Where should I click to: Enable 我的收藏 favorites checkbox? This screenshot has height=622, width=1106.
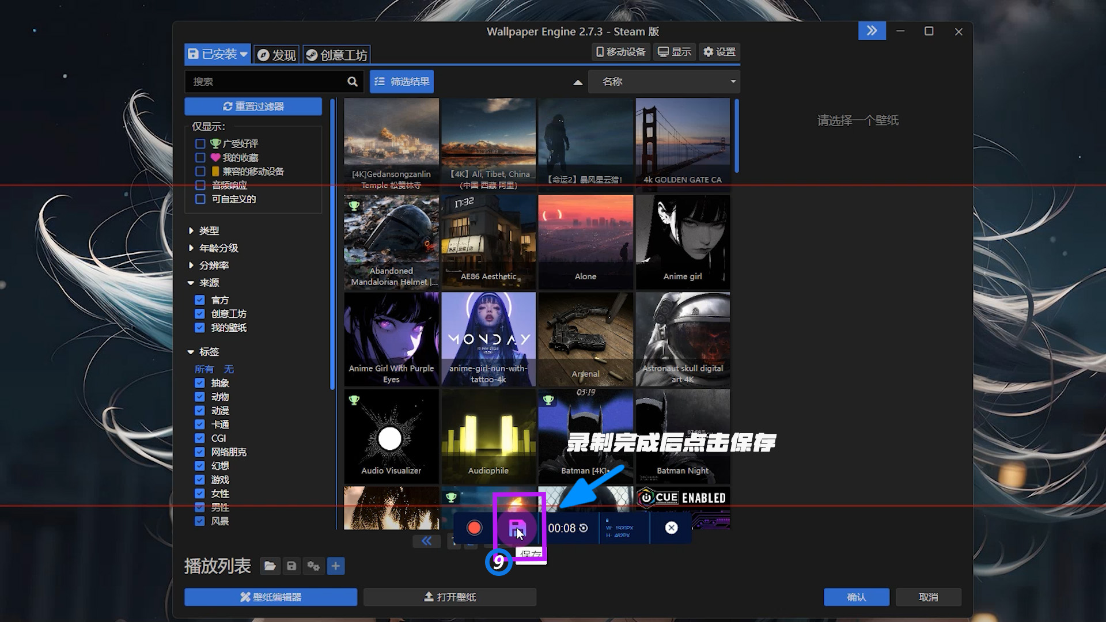(x=200, y=157)
